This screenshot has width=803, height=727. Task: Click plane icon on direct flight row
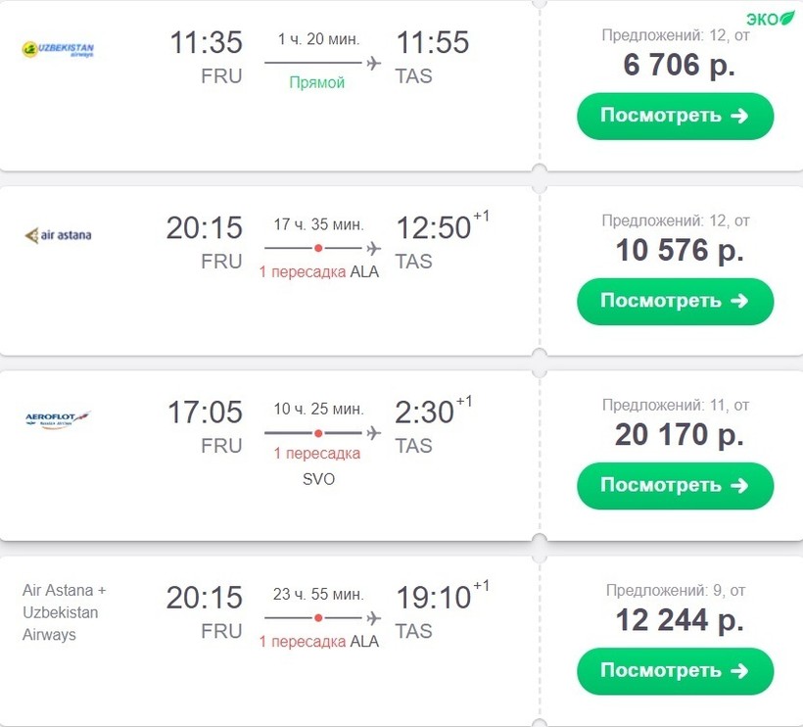[373, 64]
